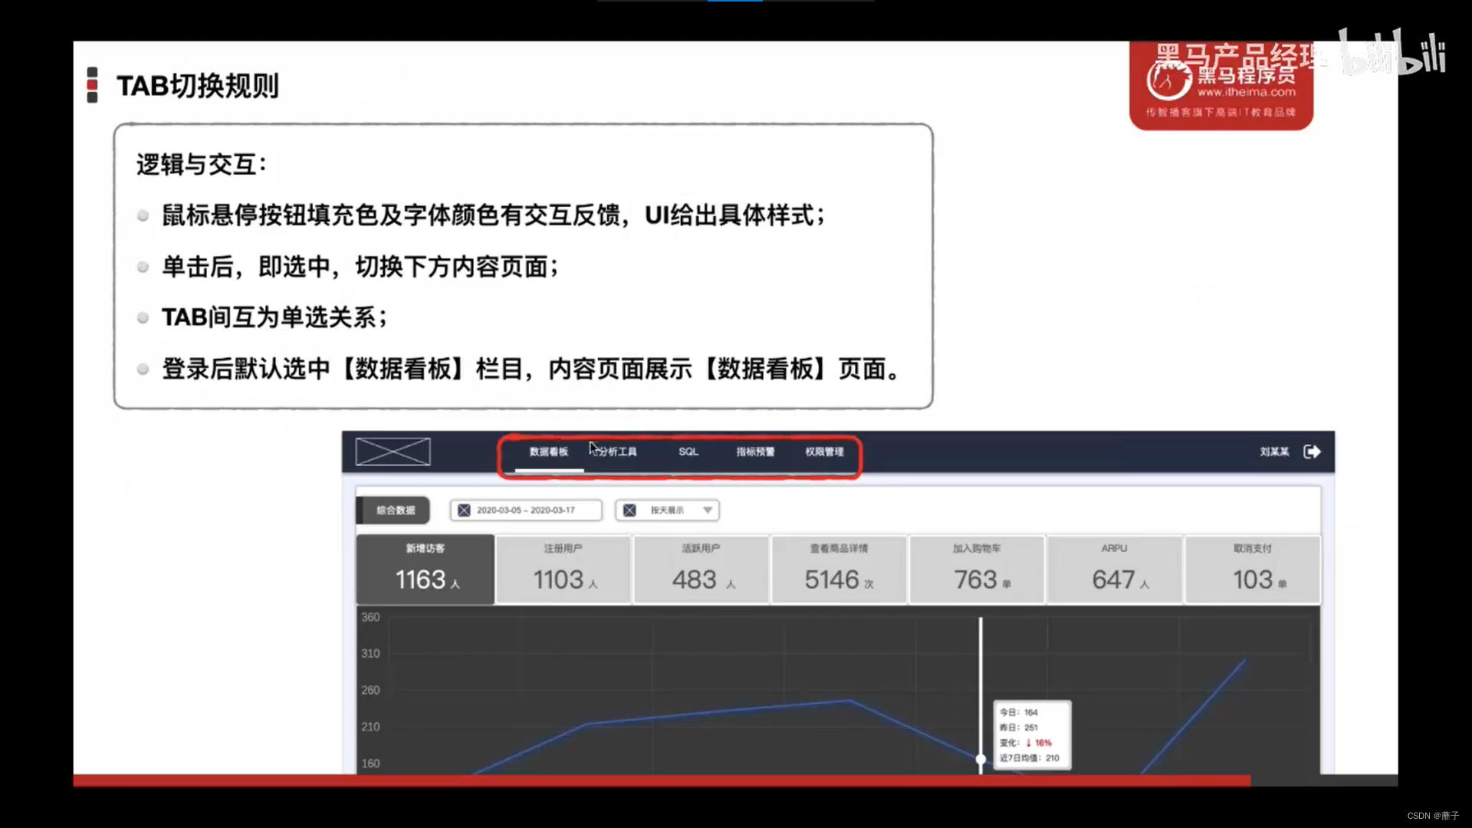Click the logout icon beside 刘某某

pyautogui.click(x=1312, y=452)
